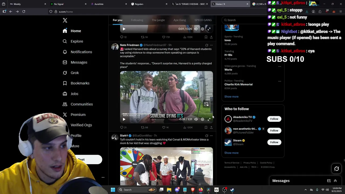Seek on the Harvard video progress bar
The image size is (345, 194).
coord(166,114)
